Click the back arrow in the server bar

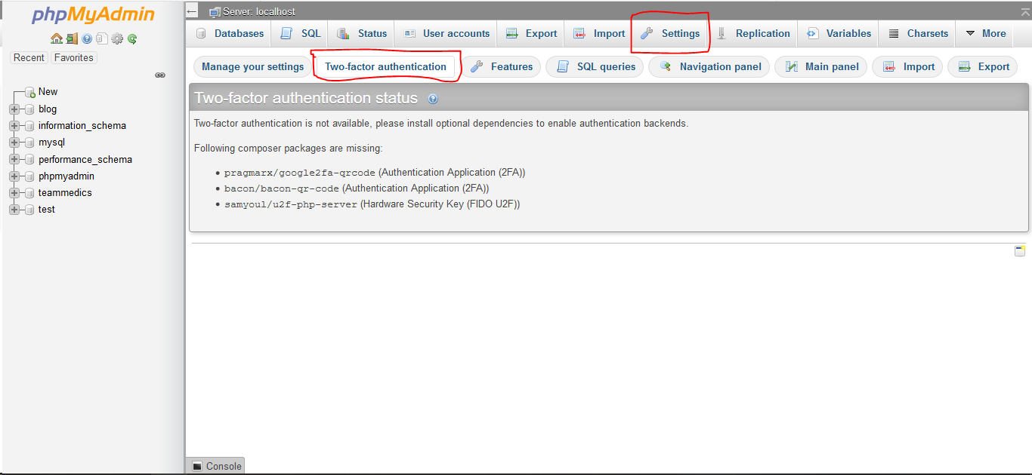click(191, 11)
